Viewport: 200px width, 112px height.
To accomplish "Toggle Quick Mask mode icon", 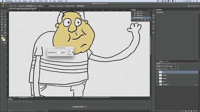I will pyautogui.click(x=2, y=43).
